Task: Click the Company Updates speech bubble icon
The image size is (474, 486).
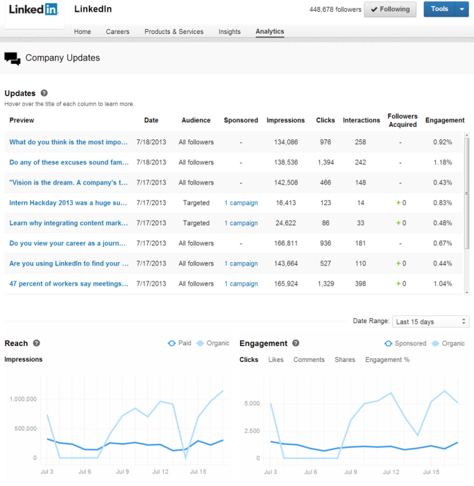Action: [12, 58]
